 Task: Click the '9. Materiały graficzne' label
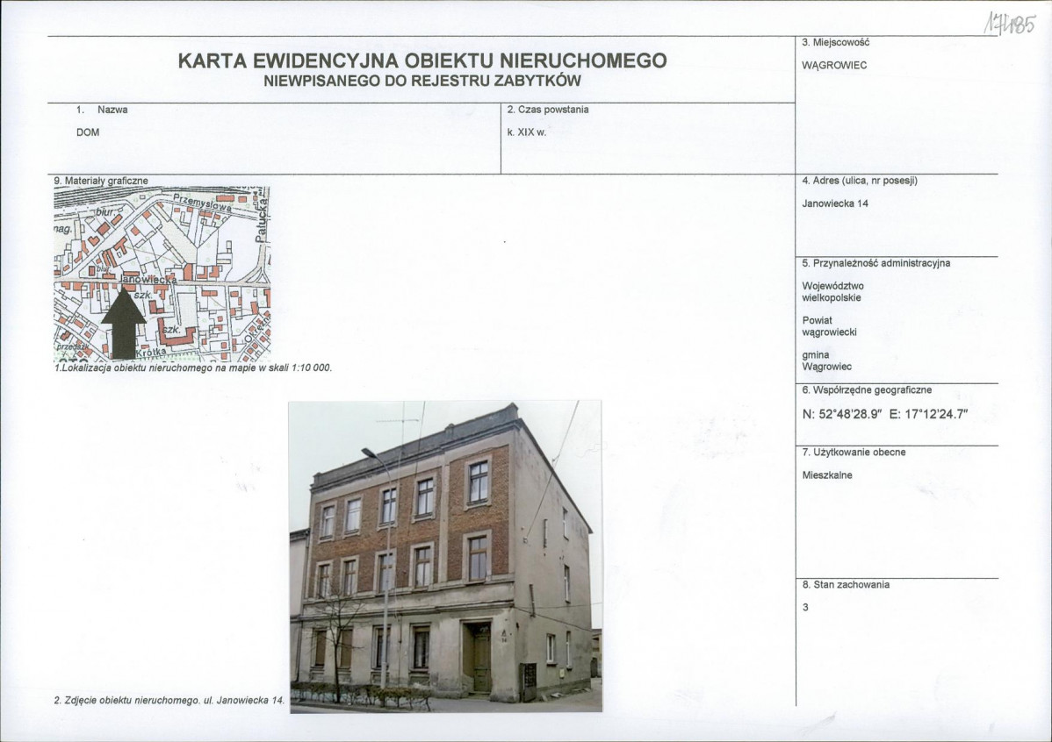pos(101,181)
